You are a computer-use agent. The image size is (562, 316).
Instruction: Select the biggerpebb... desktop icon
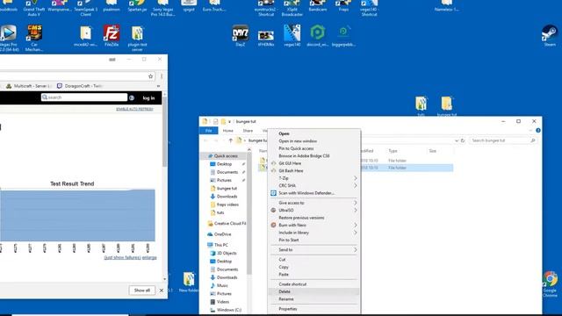pyautogui.click(x=343, y=35)
